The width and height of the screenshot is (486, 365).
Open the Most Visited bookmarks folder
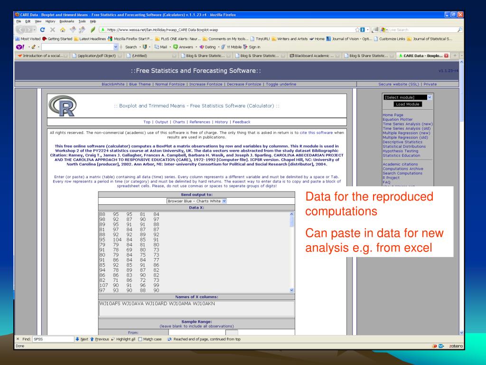tap(28, 39)
